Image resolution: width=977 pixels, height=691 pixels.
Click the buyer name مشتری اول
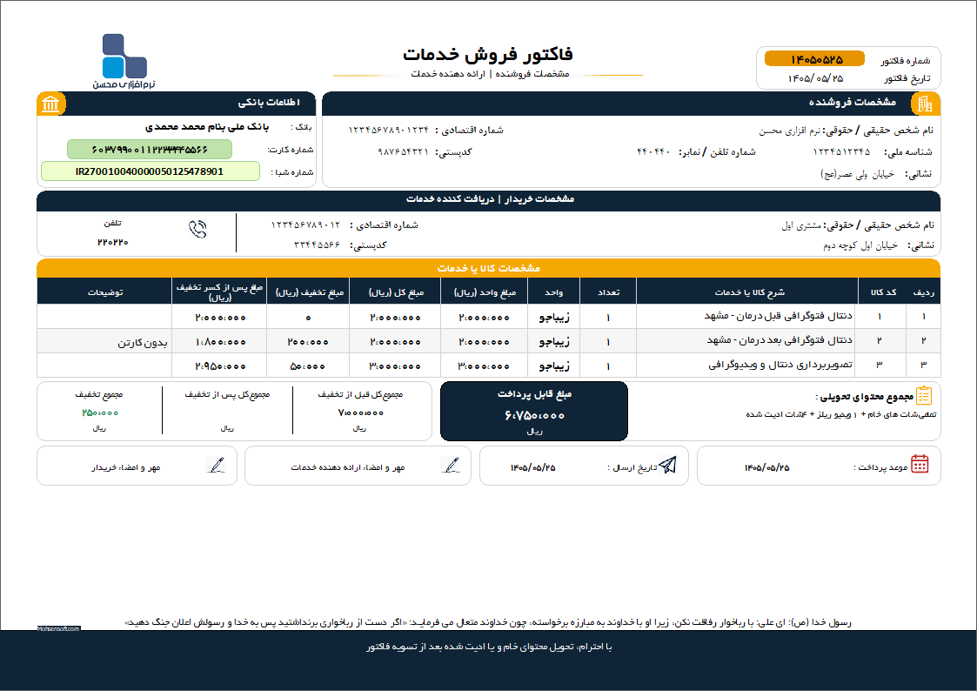pyautogui.click(x=801, y=225)
